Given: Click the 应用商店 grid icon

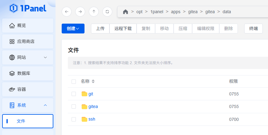Looking at the screenshot, I should click(12, 41).
